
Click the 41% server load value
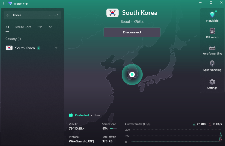tap(105, 129)
